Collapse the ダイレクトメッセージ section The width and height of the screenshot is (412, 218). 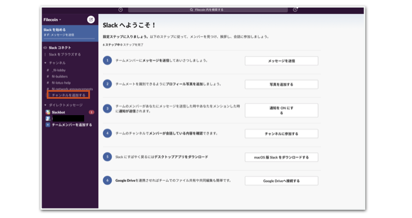45,105
